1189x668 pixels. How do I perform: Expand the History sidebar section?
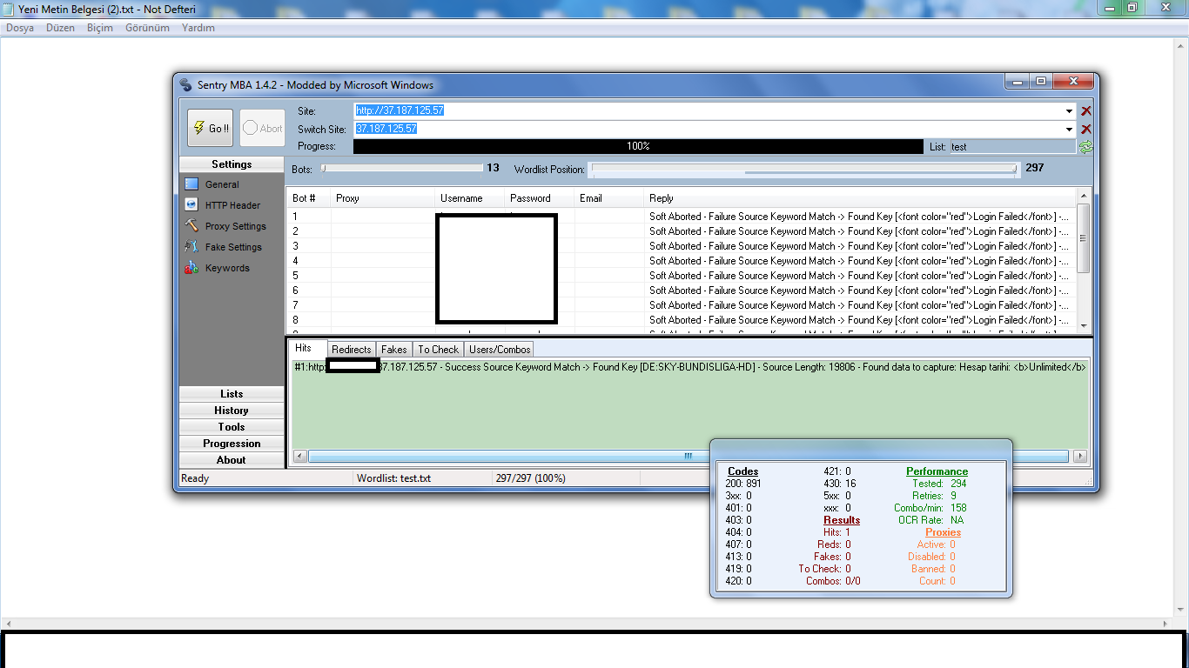(x=232, y=411)
